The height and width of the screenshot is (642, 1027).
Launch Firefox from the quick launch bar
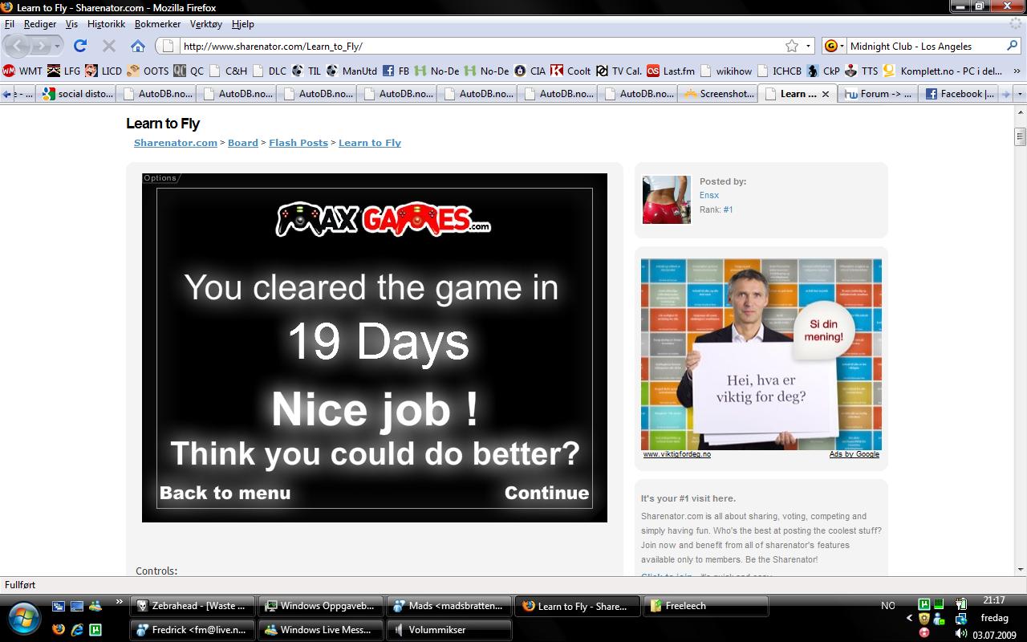click(59, 630)
